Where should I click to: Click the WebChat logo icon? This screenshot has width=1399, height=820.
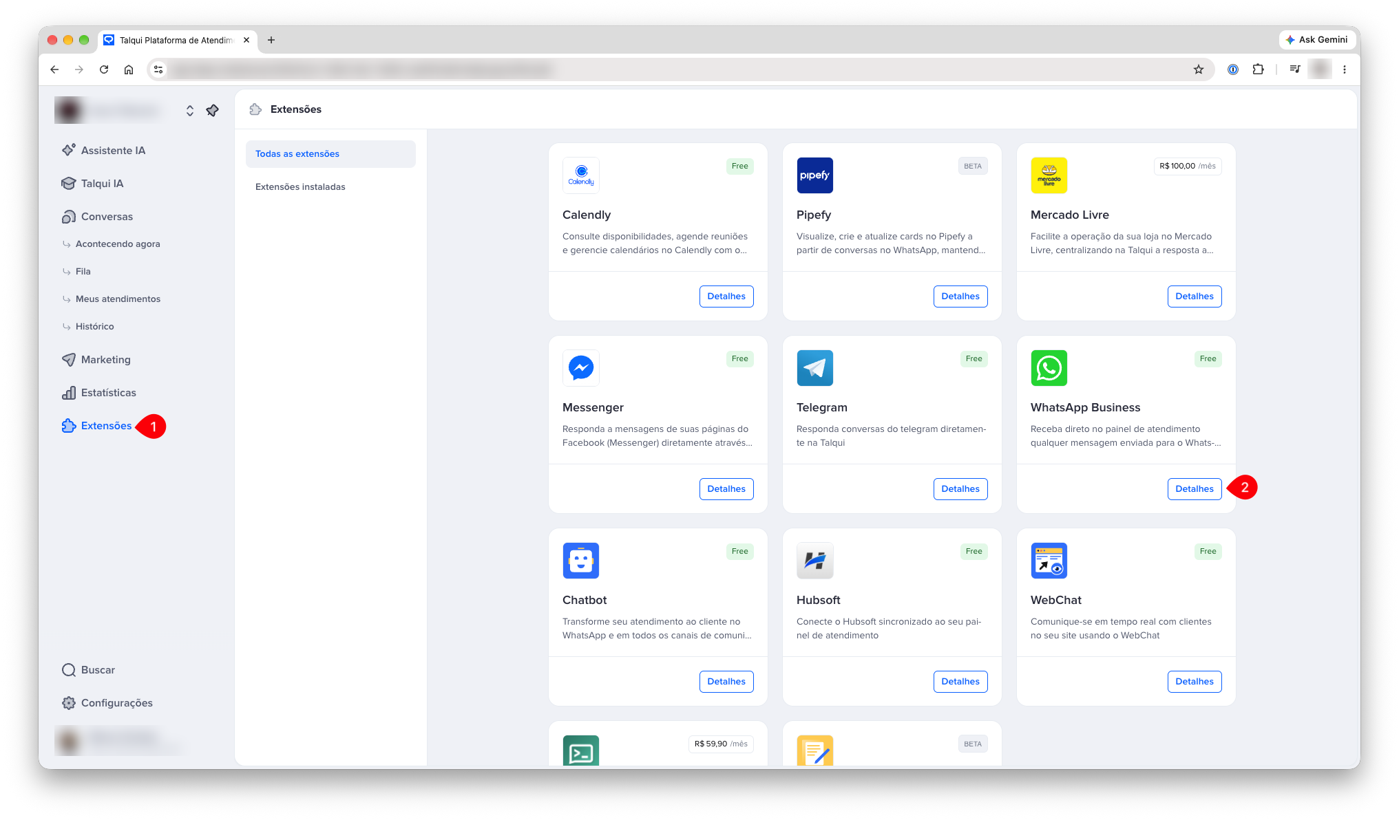1049,561
